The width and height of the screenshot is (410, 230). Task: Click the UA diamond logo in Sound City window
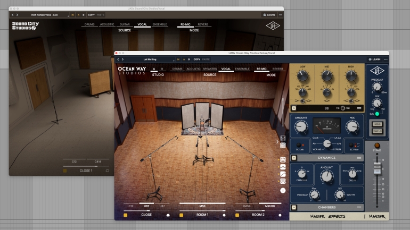pos(273,25)
